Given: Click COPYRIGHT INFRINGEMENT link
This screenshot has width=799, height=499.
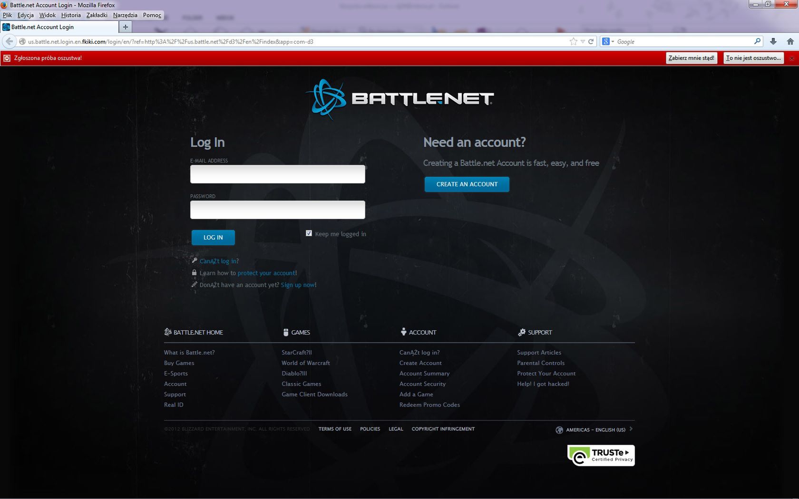Looking at the screenshot, I should click(x=443, y=429).
